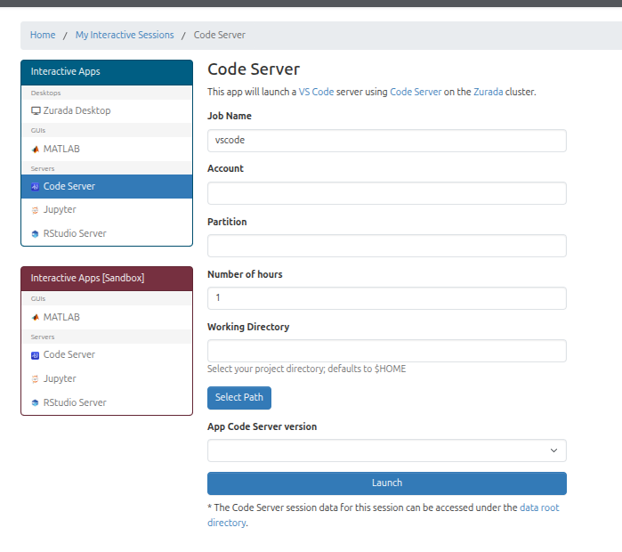622x552 pixels.
Task: Click the Sandbox Jupyter icon
Action: click(x=36, y=379)
